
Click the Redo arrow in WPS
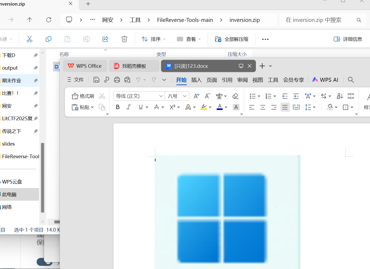click(154, 80)
